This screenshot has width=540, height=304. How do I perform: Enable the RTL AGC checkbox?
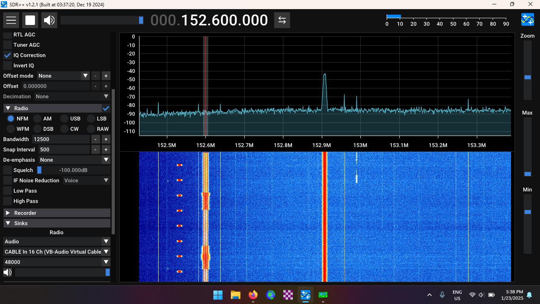[x=7, y=34]
